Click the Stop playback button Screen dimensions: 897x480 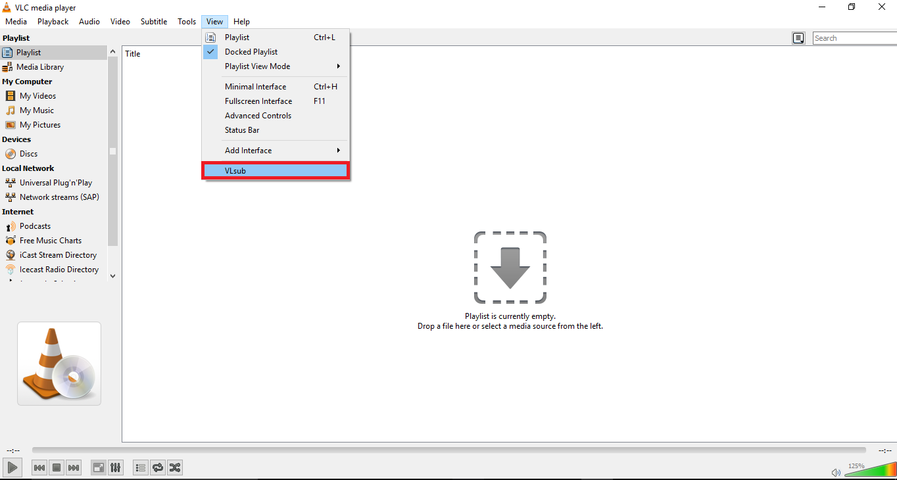click(x=57, y=468)
